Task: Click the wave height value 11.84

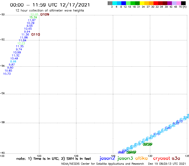Action: click(x=22, y=41)
